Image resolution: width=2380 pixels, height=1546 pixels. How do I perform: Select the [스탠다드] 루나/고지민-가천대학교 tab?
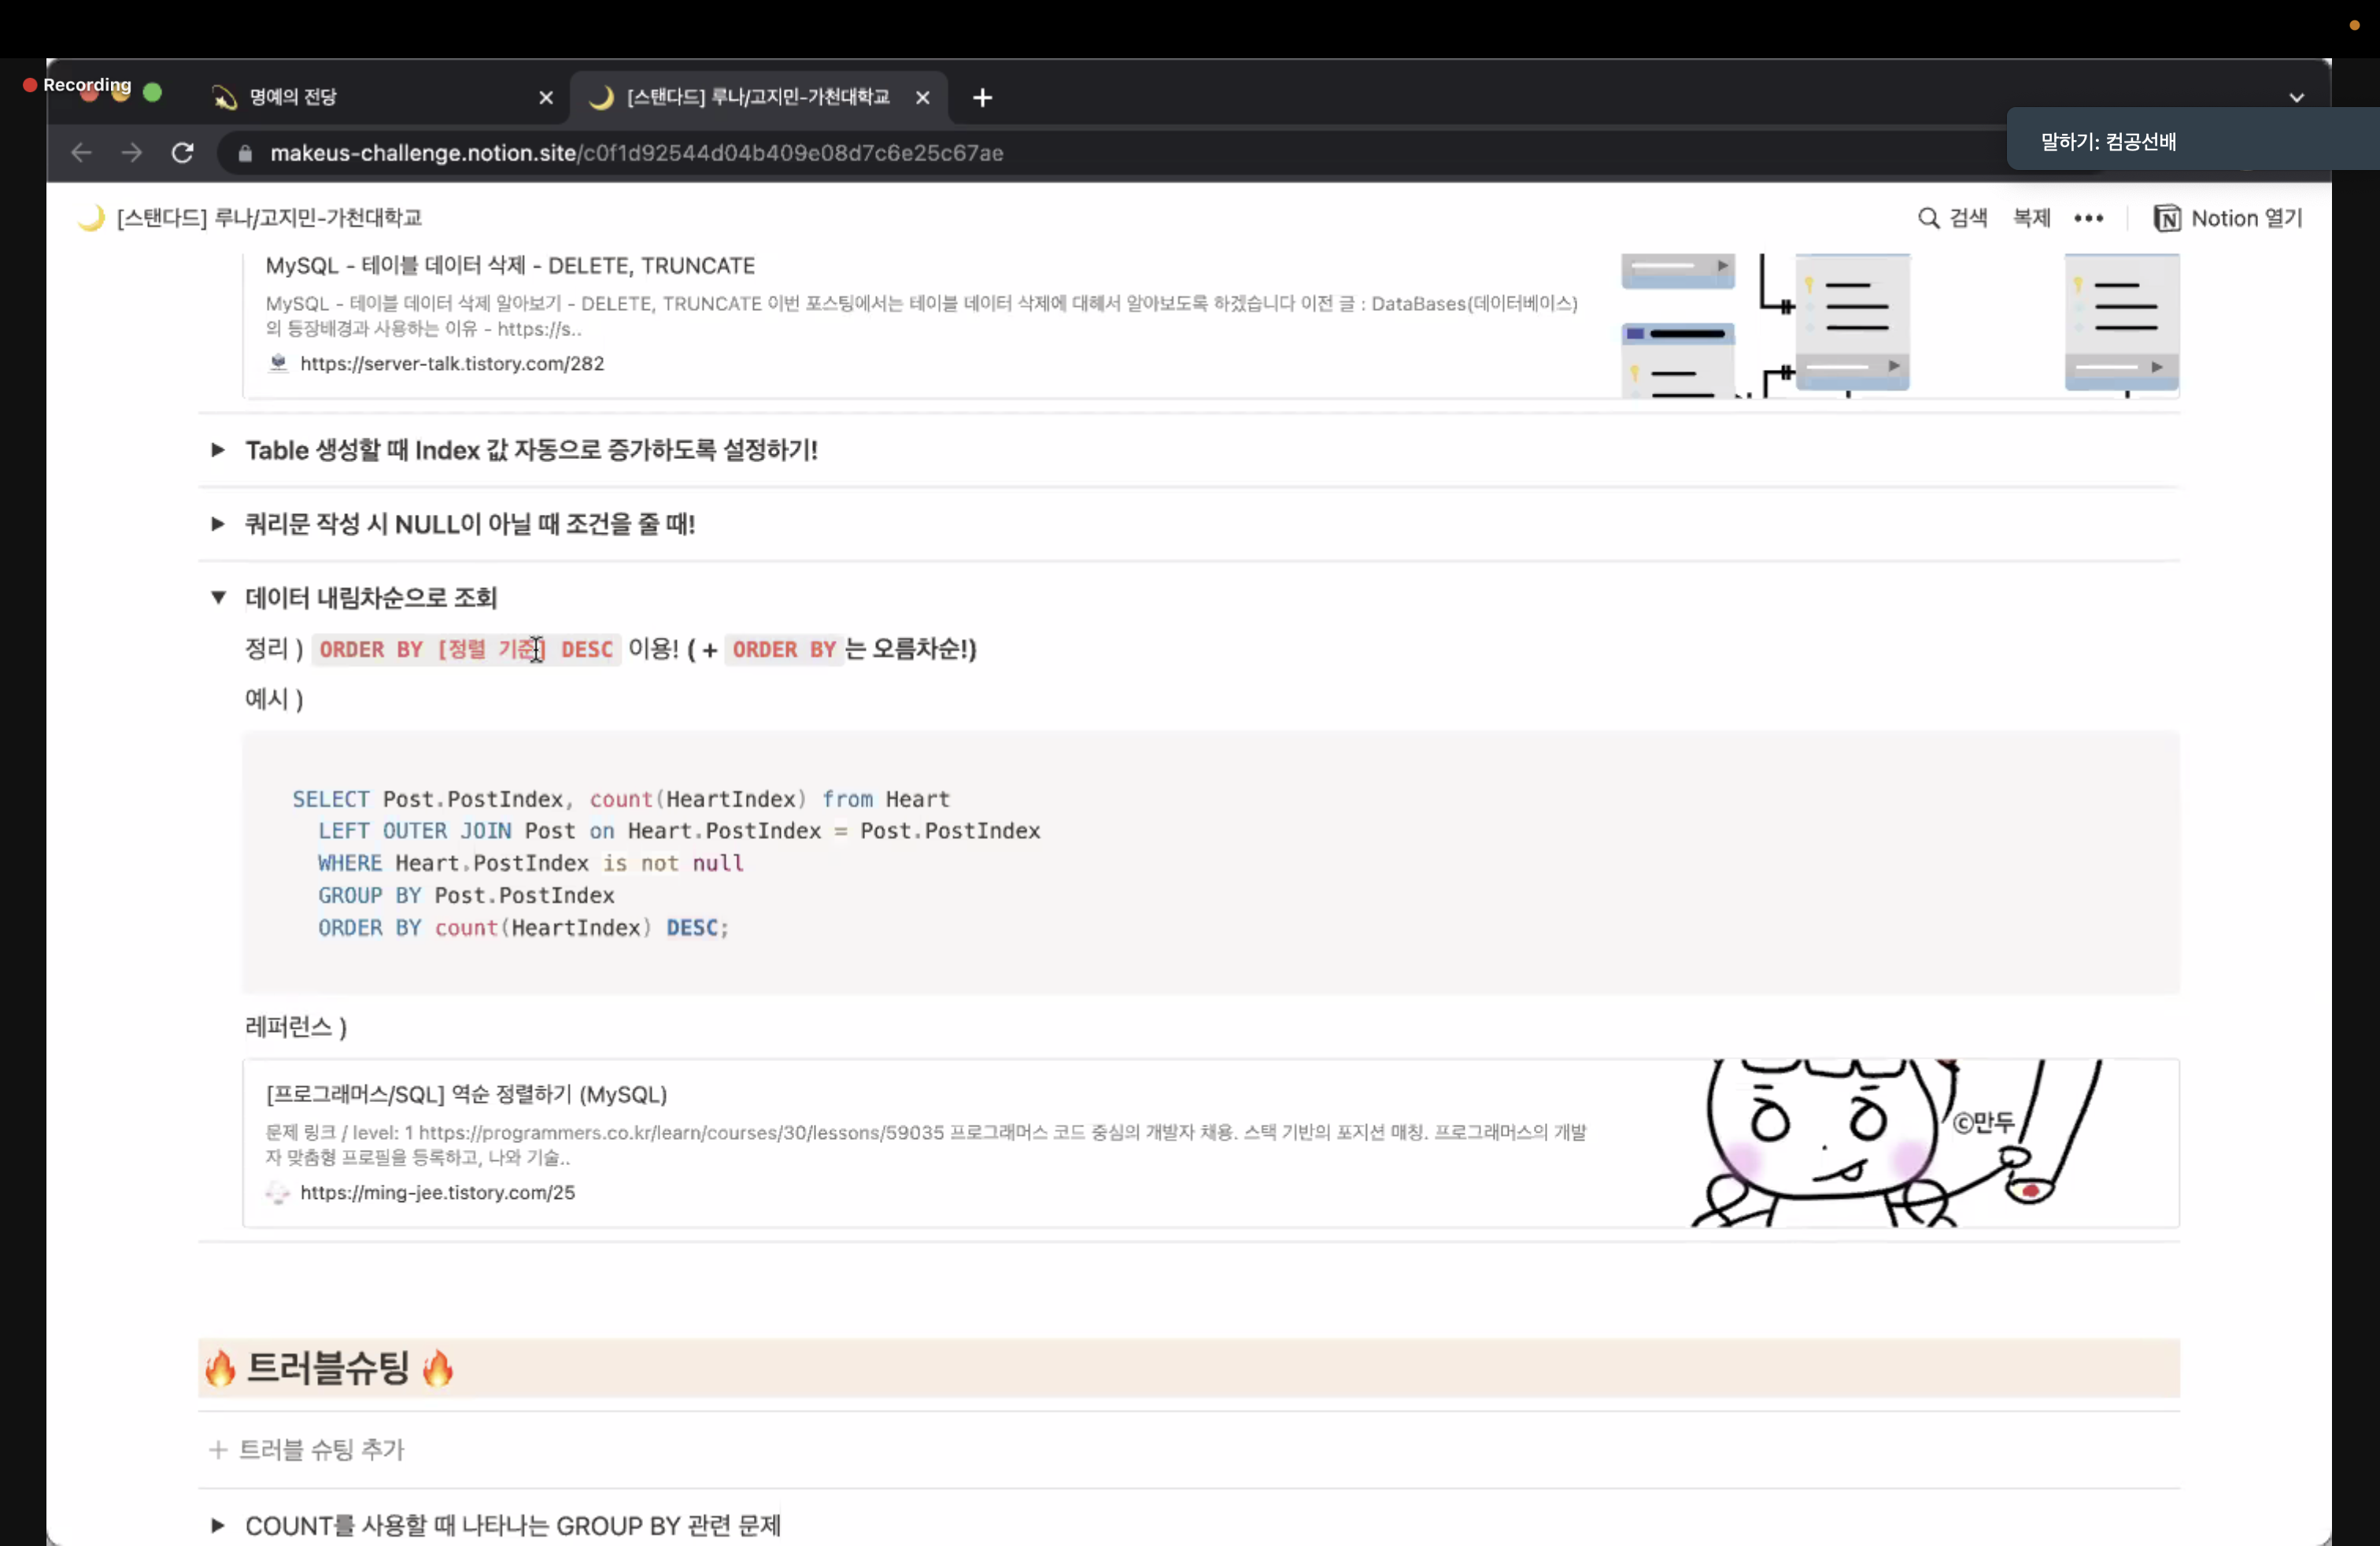758,97
